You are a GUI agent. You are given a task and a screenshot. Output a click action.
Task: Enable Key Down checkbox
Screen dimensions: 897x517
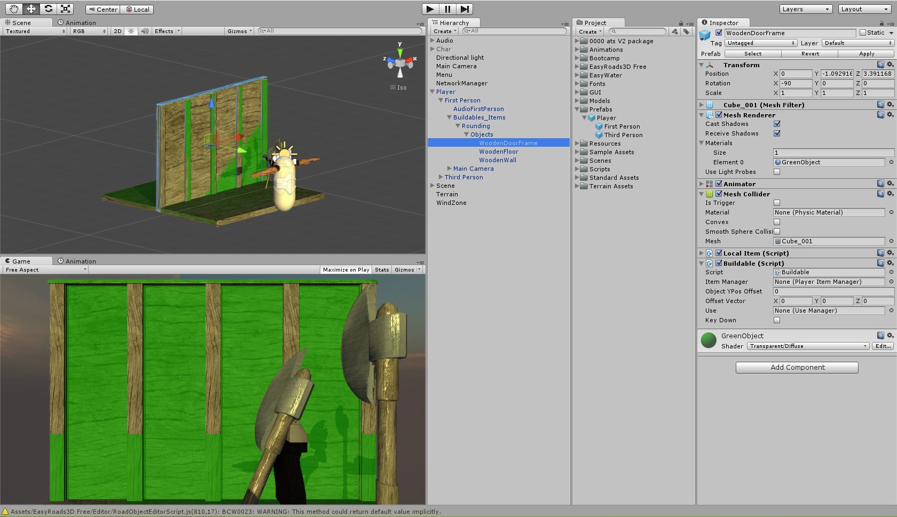click(777, 320)
